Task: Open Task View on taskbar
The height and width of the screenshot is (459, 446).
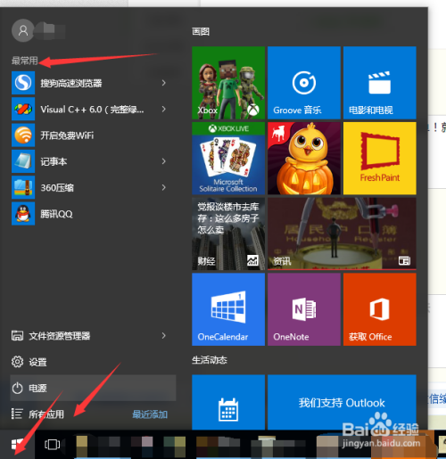Action: (x=53, y=445)
